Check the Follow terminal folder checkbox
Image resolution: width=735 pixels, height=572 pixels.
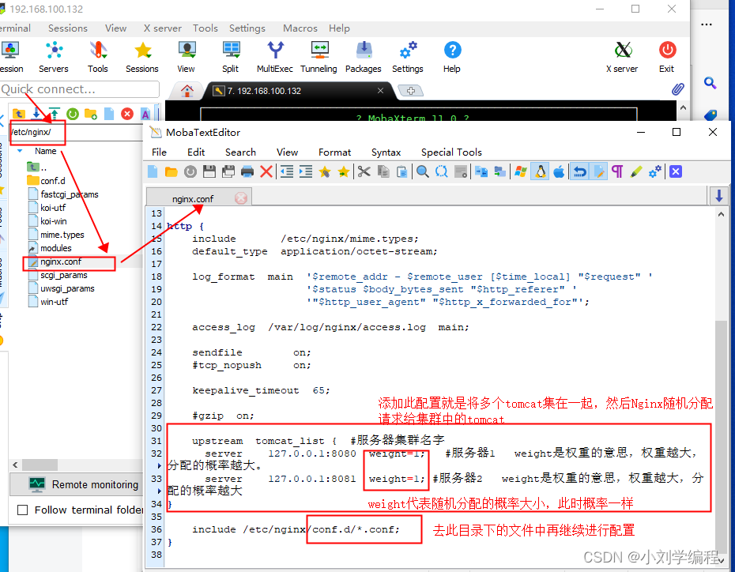point(22,510)
